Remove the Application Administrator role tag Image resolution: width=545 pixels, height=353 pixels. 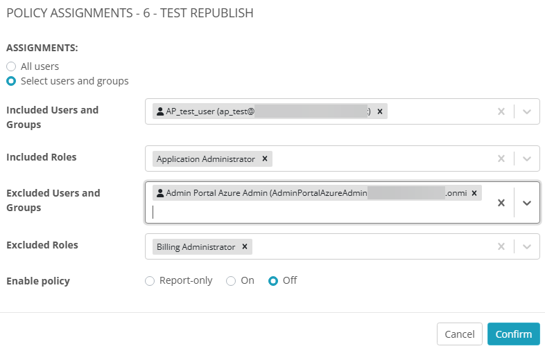(265, 159)
